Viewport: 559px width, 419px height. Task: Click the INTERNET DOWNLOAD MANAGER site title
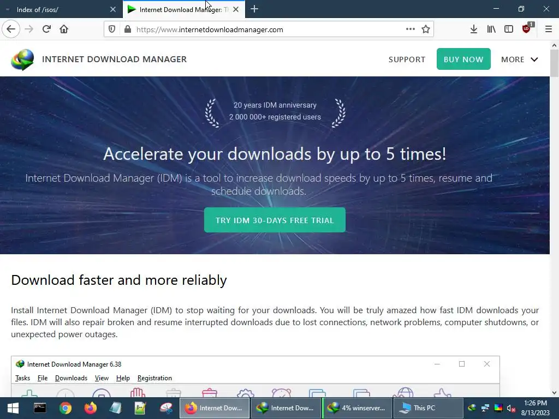[x=115, y=59]
